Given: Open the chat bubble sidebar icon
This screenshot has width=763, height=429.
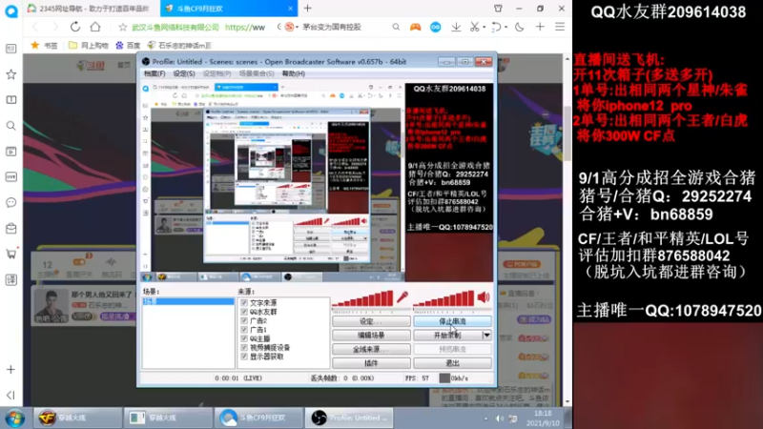Looking at the screenshot, I should 10,202.
